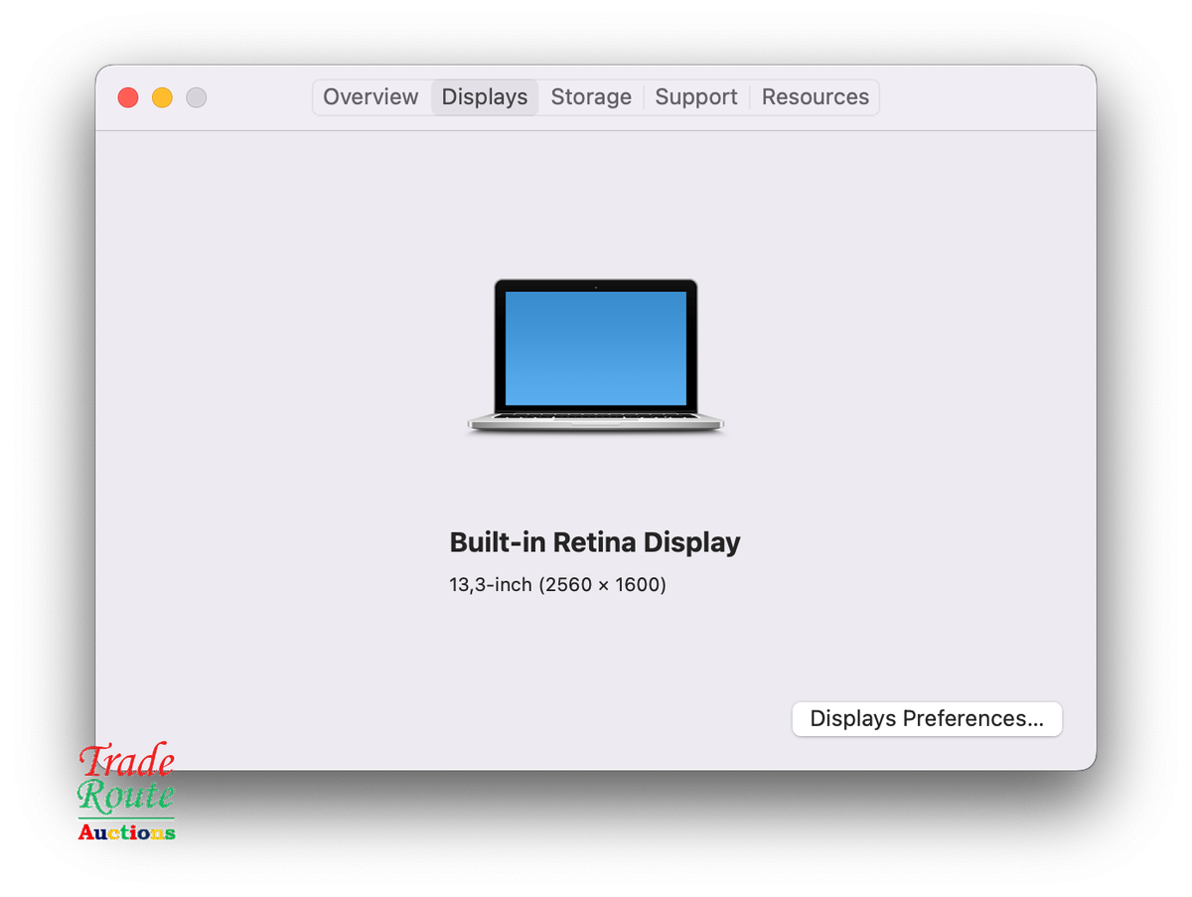Click the MacBook laptop display icon

(x=595, y=356)
